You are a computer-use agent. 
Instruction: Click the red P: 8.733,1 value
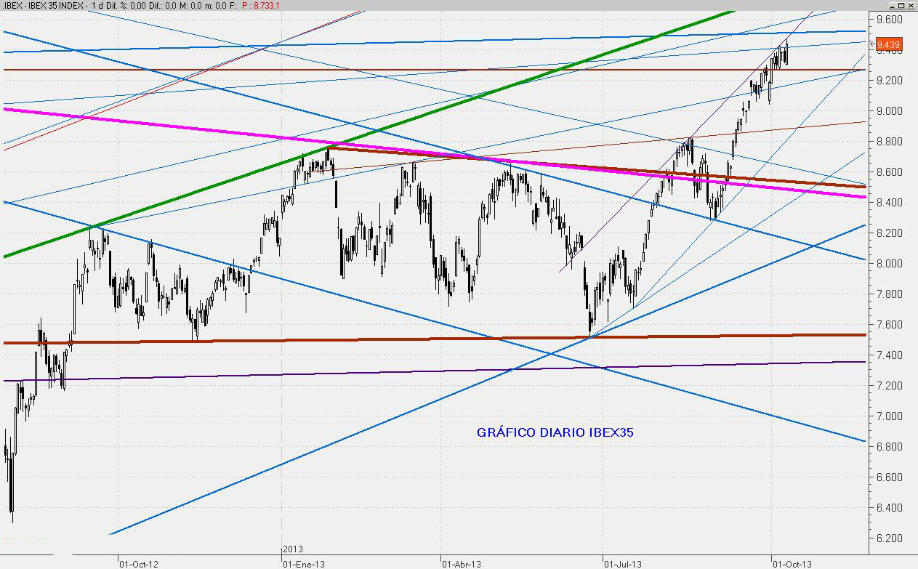tap(261, 6)
